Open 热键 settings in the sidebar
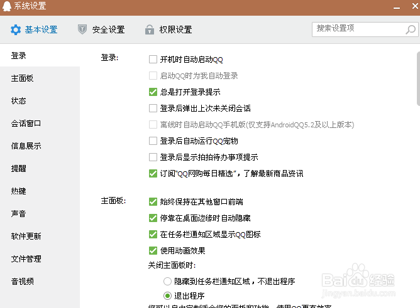Viewport: 420px width, 308px height. (x=40, y=191)
